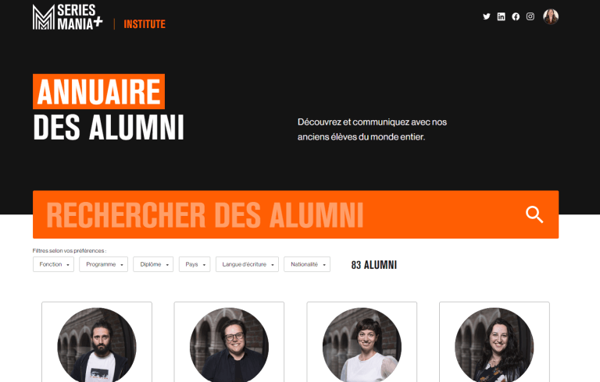This screenshot has height=382, width=600.
Task: Click the INSTITUTE link in the header
Action: click(x=145, y=24)
